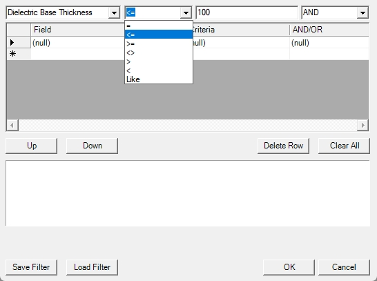The height and width of the screenshot is (281, 377).
Task: Open the Dielectric Base Thickness field dropdown
Action: click(x=114, y=12)
